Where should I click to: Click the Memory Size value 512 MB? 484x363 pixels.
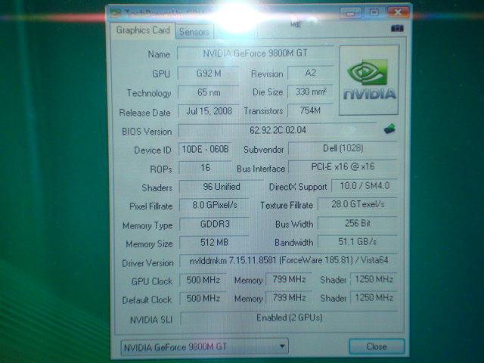214,242
